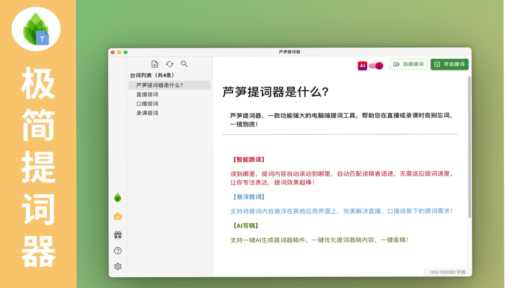Click the 【悬浮提词】 blue heading
This screenshot has height=288, width=512.
(248, 197)
